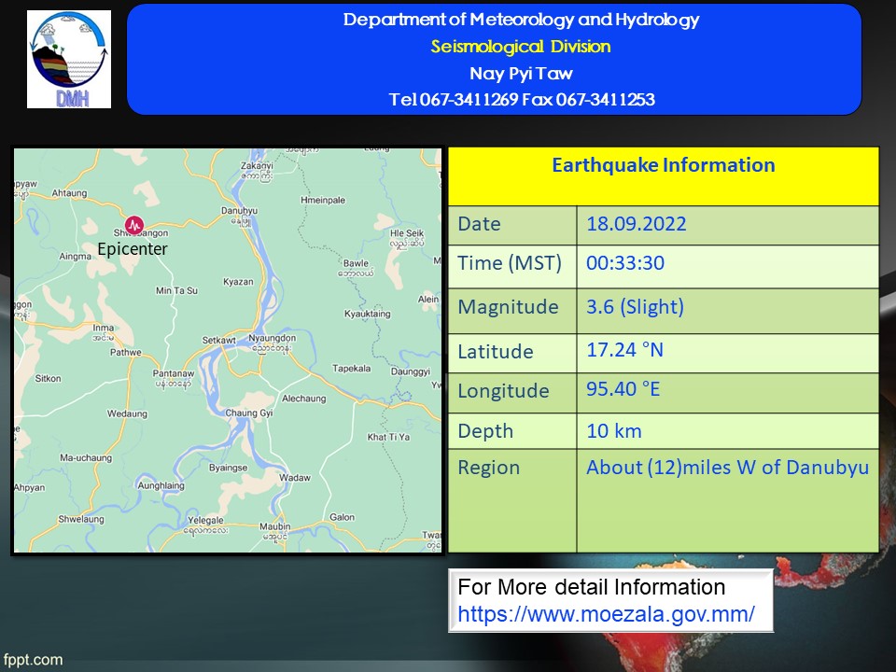Click the 'Date' row label
This screenshot has height=672, width=896.
pos(479,224)
